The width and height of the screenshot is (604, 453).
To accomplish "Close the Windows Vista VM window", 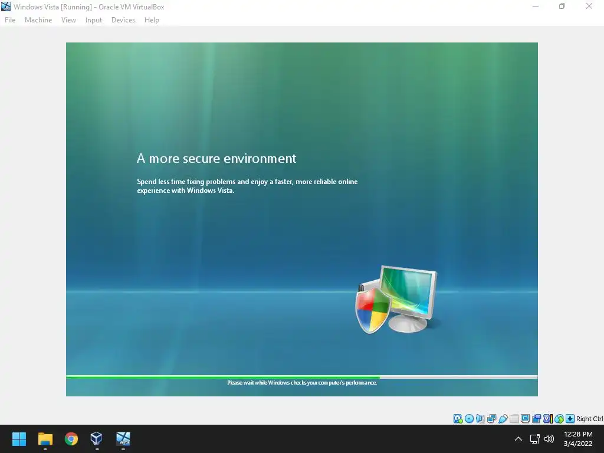I will click(x=589, y=6).
